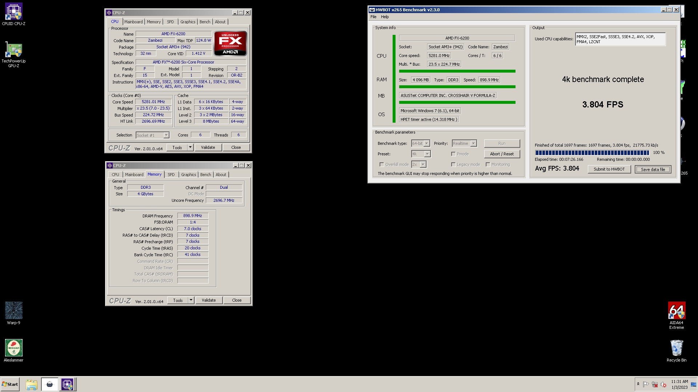This screenshot has height=392, width=698.
Task: Switch to HWBOT x265 taskbar button
Action: [50, 384]
